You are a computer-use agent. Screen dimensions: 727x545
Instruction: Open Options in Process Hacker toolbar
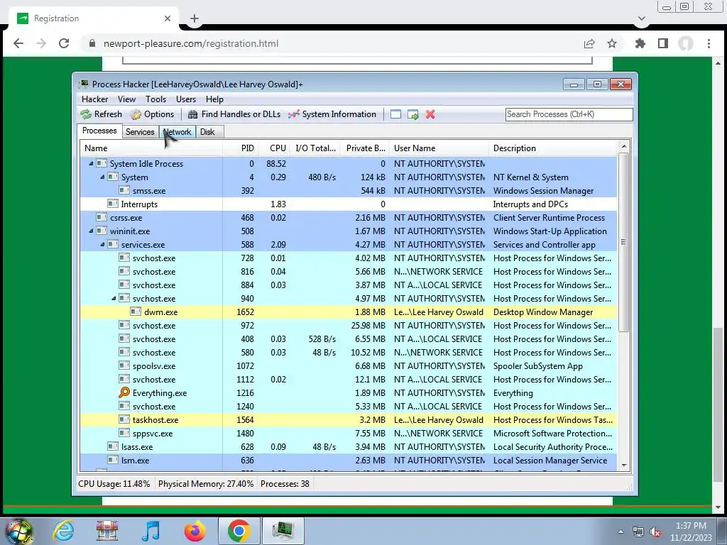point(152,114)
